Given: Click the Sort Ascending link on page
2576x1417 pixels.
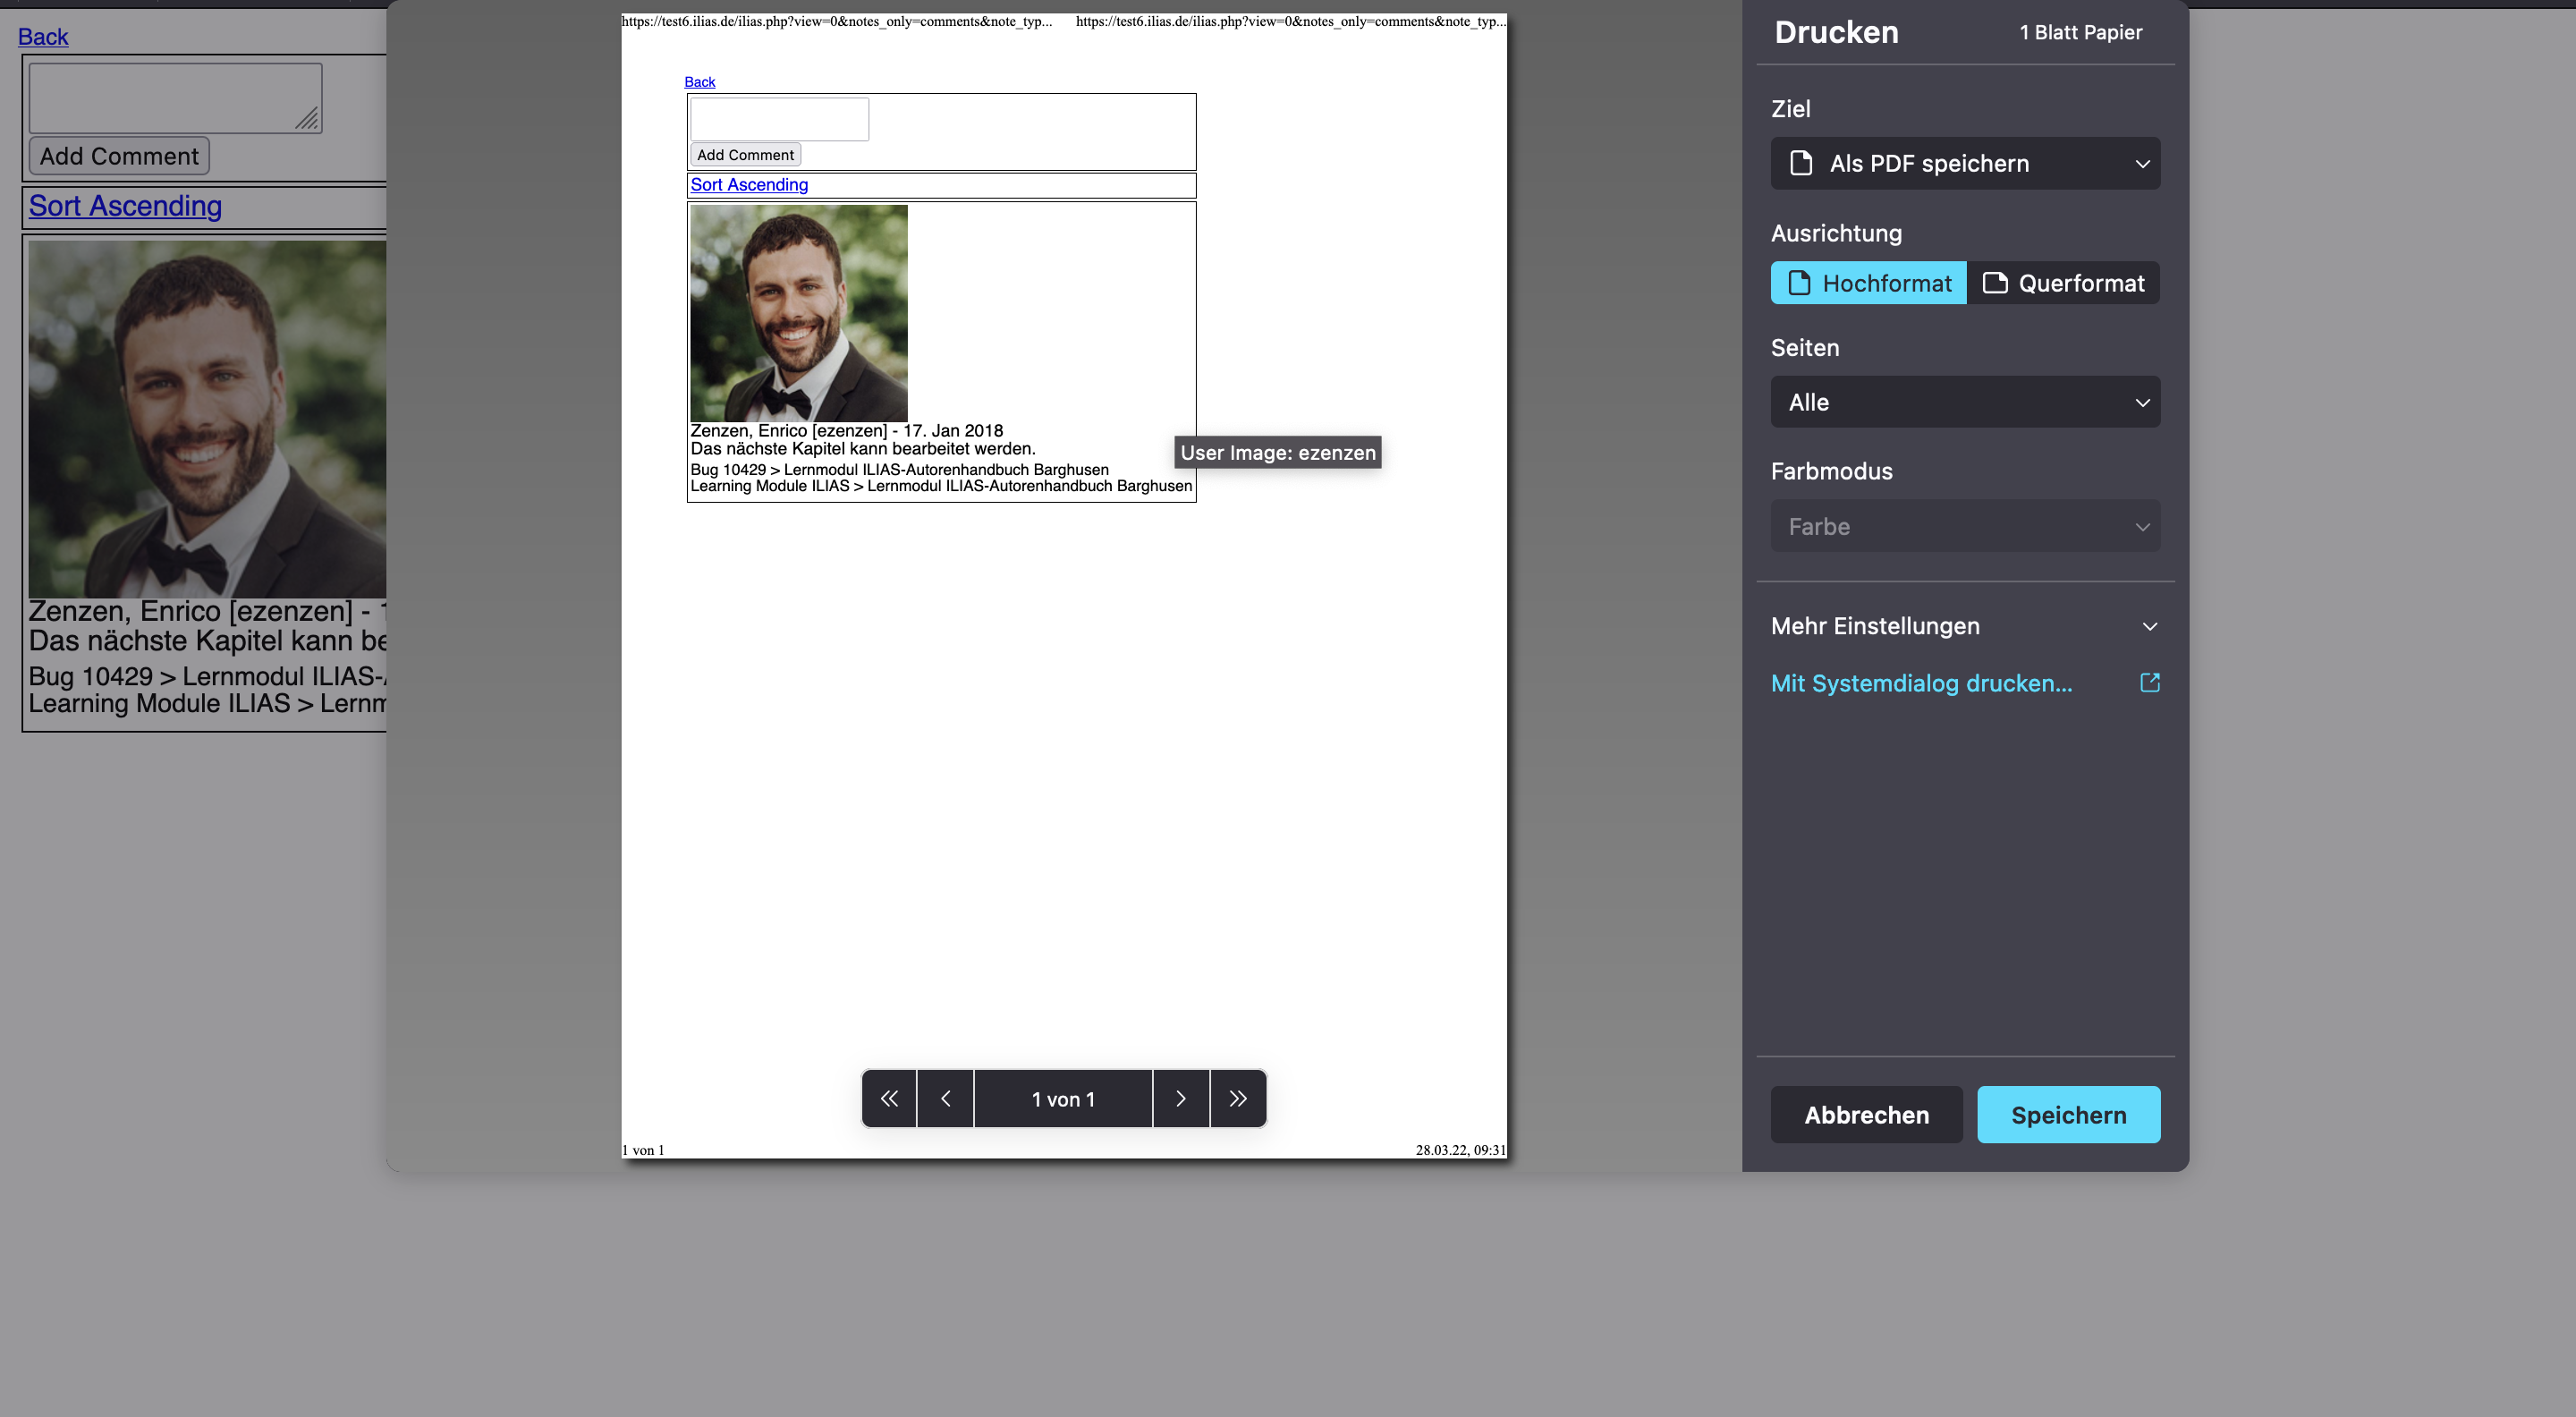Looking at the screenshot, I should click(x=125, y=206).
